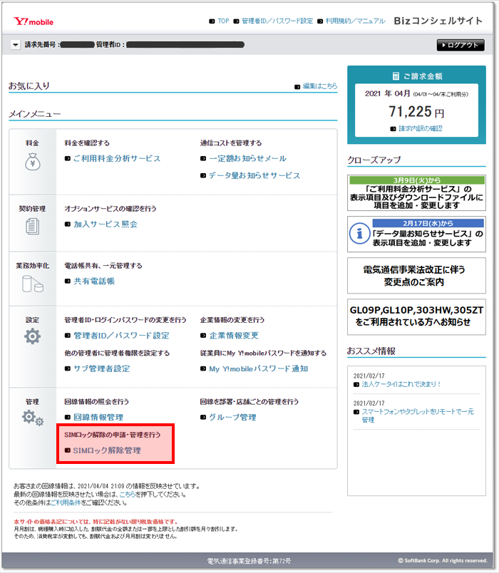Click the business efficiency cylinder icon
Screen dimensions: 499x573
pos(32,283)
